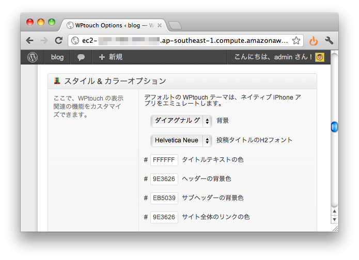
Task: Click the scrollbar up arrow
Action: [x=334, y=212]
